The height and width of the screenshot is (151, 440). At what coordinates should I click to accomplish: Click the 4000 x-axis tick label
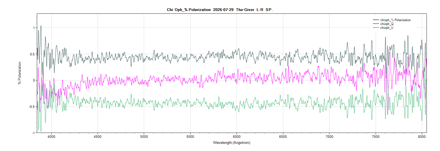(51, 137)
